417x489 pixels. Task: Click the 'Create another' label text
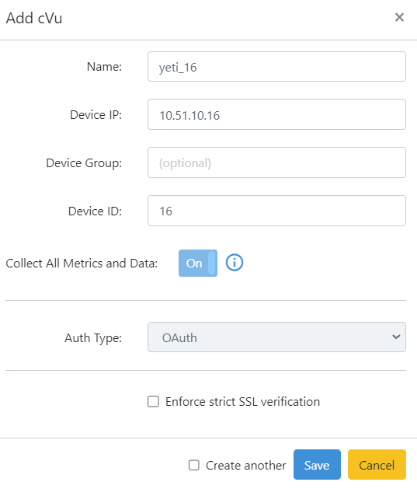pos(245,466)
